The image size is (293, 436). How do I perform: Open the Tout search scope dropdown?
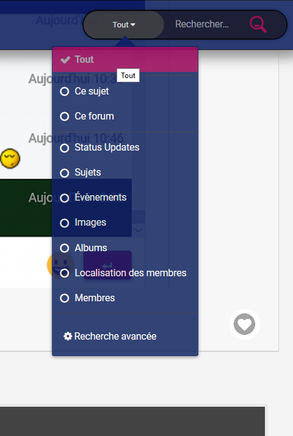click(x=123, y=25)
